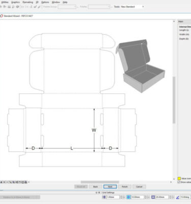Click the Length (L) parameter label
Image resolution: width=191 pixels, height=204 pixels.
click(x=184, y=30)
